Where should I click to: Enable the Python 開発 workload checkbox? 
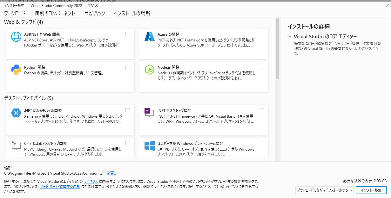[128, 67]
